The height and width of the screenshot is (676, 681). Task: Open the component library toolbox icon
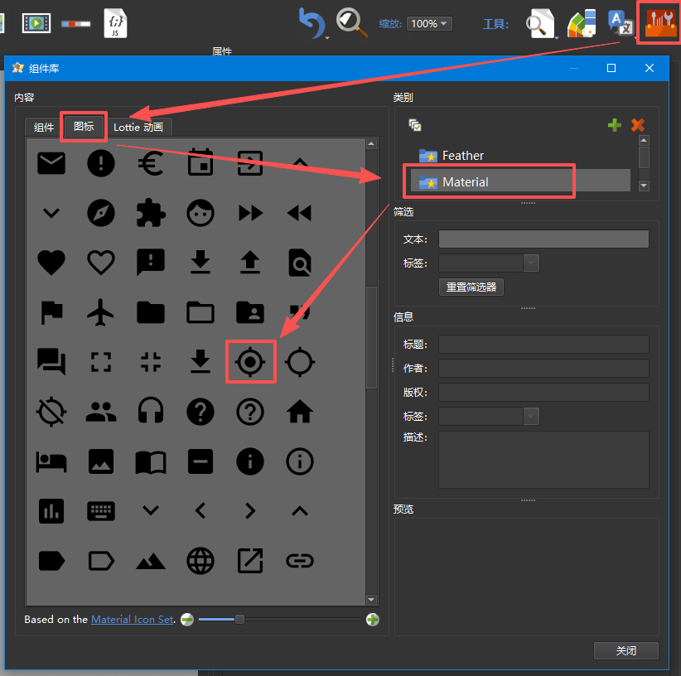tap(659, 22)
